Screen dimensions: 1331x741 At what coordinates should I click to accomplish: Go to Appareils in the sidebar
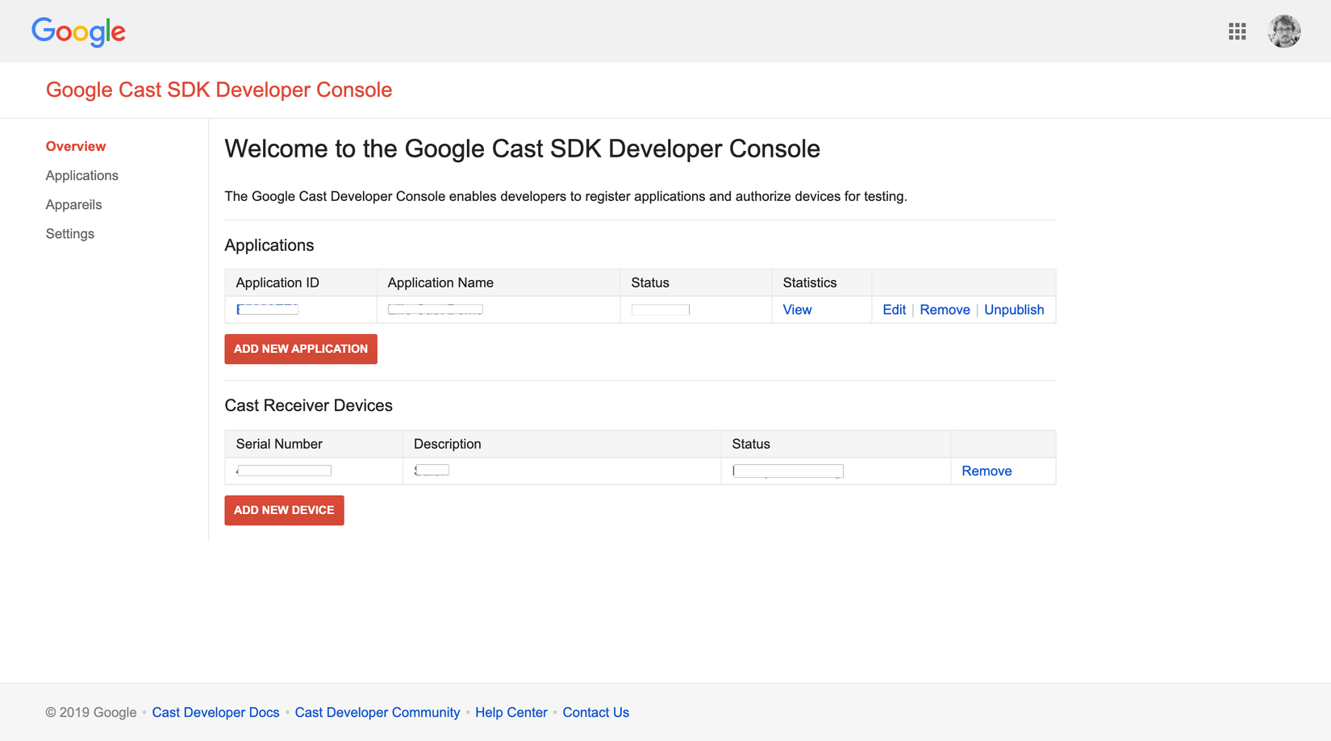pos(73,204)
